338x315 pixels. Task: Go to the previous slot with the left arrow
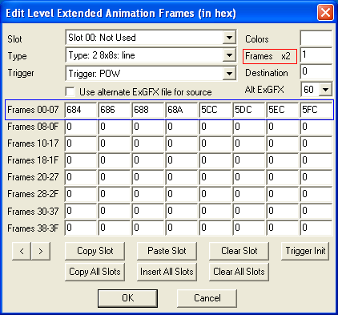(x=22, y=251)
